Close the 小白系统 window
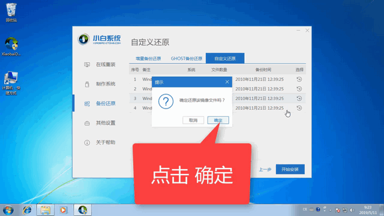The width and height of the screenshot is (384, 216). click(307, 31)
